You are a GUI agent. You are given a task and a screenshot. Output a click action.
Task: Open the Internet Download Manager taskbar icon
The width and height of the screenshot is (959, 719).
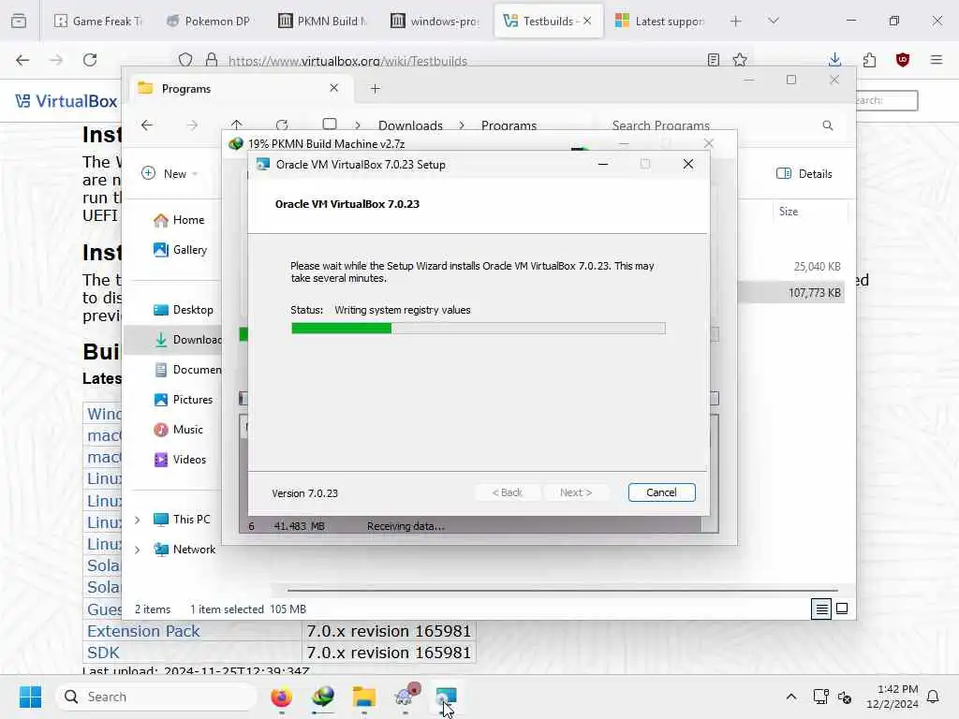tap(323, 697)
